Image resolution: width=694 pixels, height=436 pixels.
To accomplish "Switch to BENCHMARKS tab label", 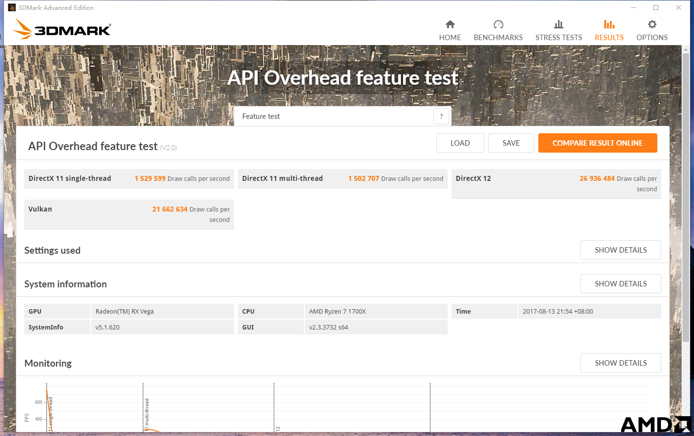I will pos(498,38).
